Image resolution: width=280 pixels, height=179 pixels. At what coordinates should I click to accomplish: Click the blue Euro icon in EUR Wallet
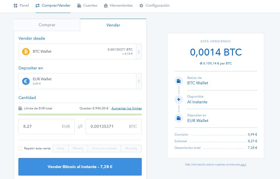(x=26, y=81)
